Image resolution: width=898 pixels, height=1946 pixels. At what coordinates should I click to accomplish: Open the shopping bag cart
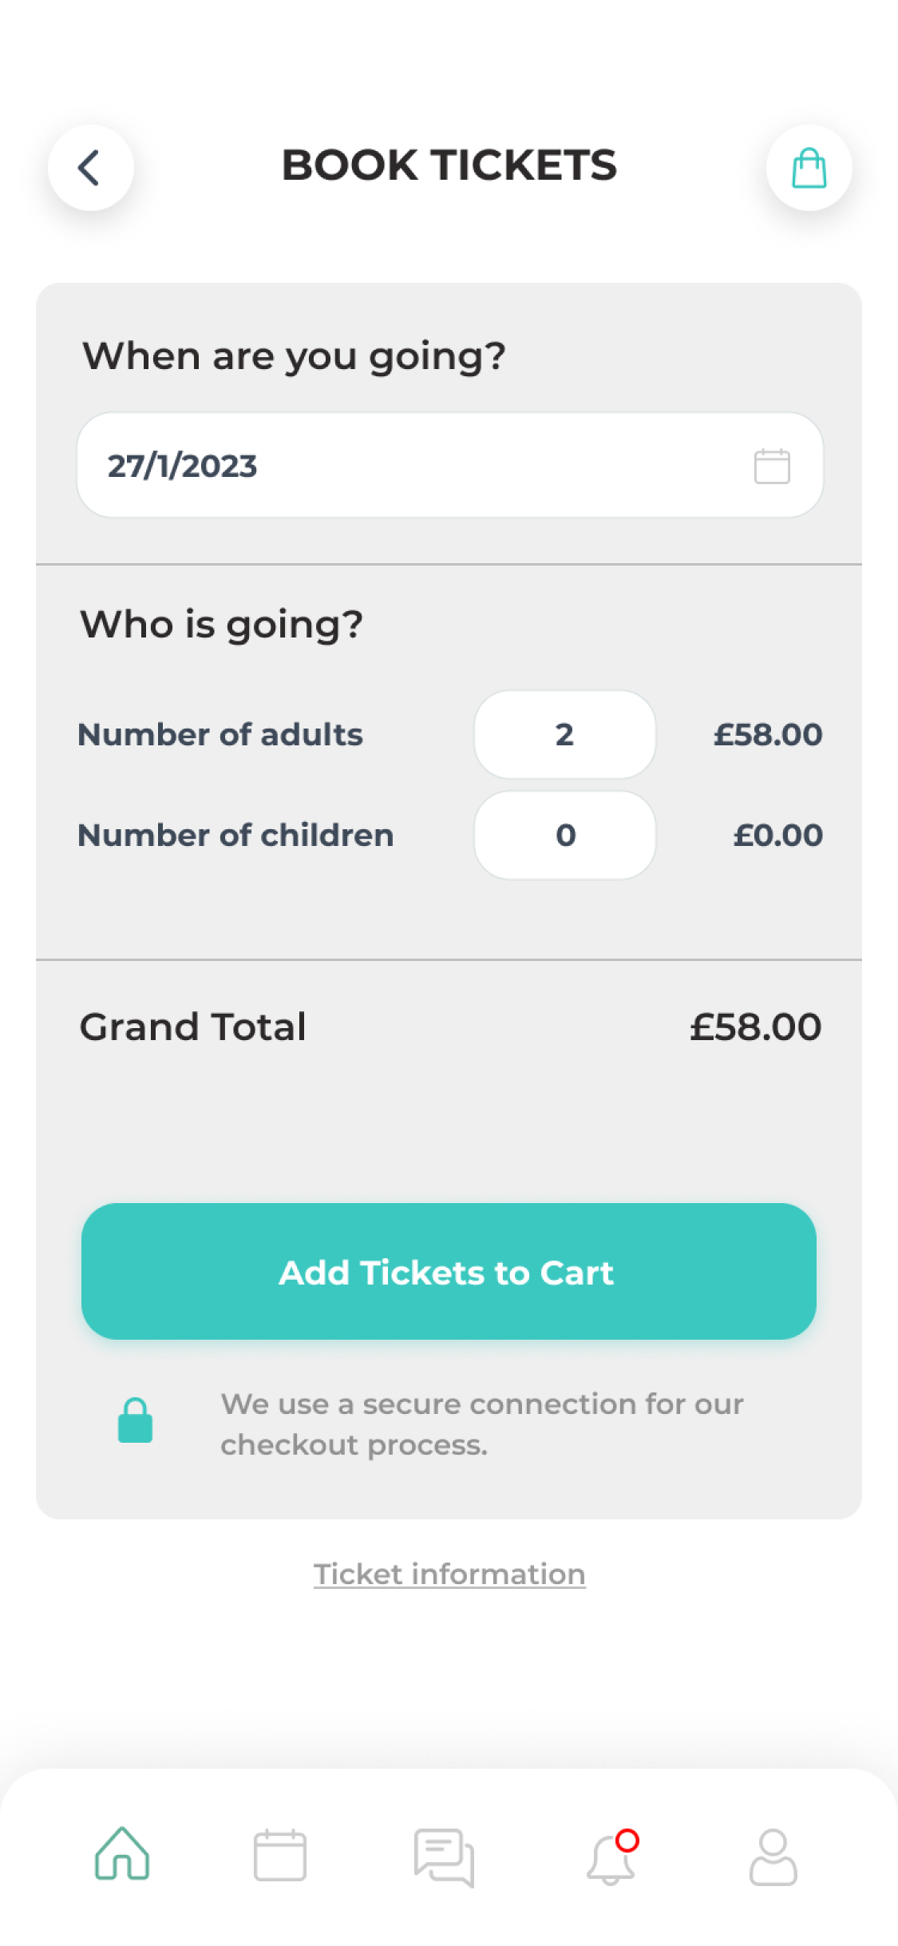pyautogui.click(x=809, y=168)
